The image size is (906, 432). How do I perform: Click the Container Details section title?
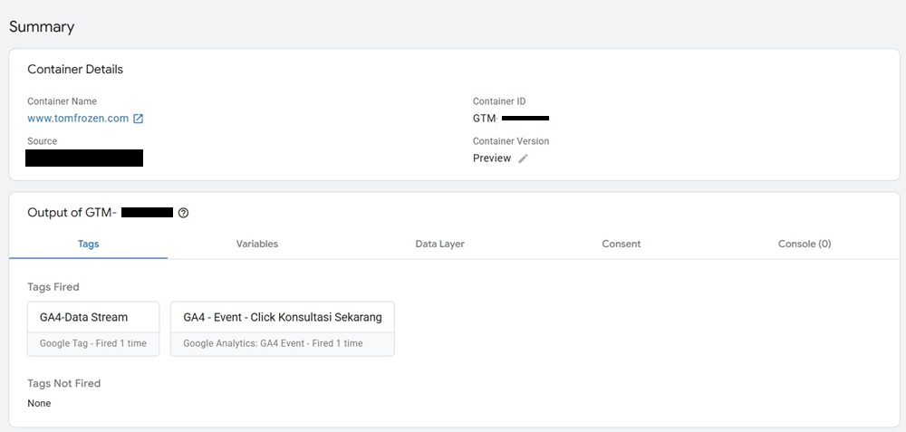(x=75, y=70)
